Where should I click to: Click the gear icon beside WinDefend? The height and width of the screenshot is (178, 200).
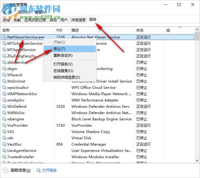tap(4, 106)
